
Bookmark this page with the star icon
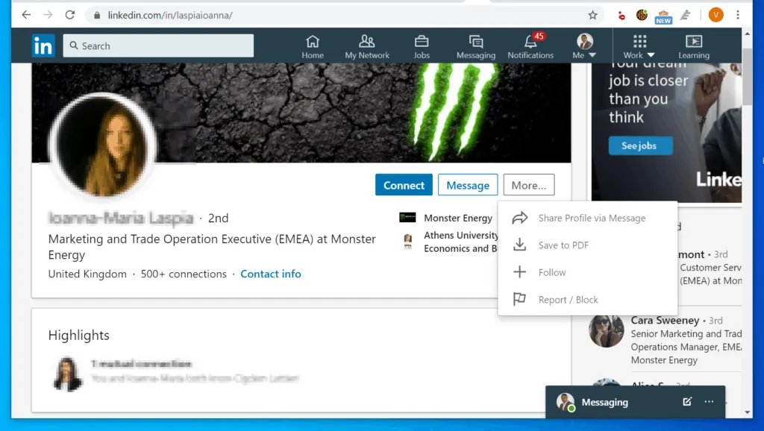point(592,15)
